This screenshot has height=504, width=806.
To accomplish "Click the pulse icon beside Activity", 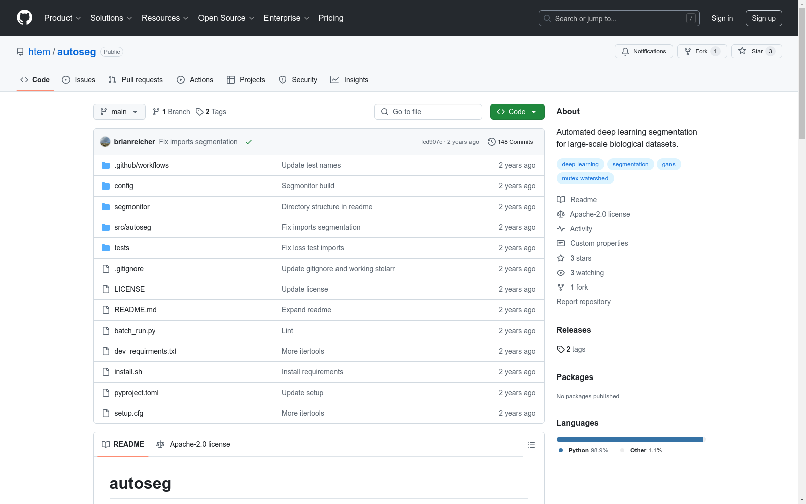I will (561, 229).
